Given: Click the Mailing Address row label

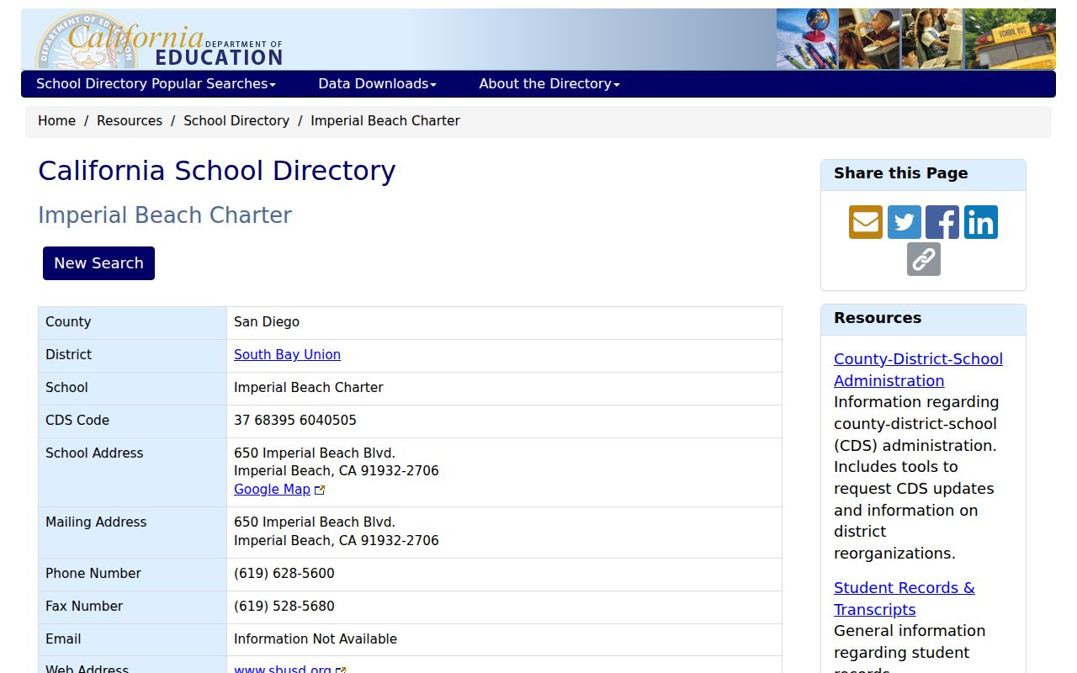Looking at the screenshot, I should click(x=96, y=522).
